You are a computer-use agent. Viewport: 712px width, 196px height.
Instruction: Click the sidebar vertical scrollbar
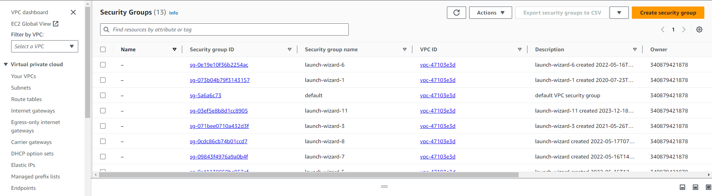87,62
